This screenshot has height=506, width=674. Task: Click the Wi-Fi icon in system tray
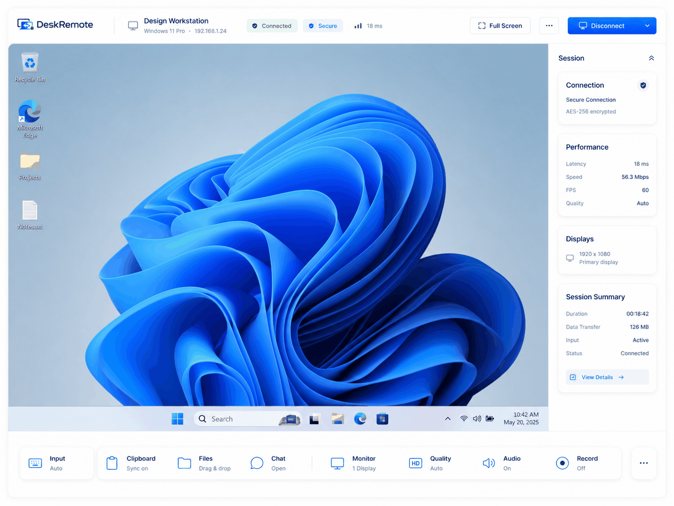point(464,418)
